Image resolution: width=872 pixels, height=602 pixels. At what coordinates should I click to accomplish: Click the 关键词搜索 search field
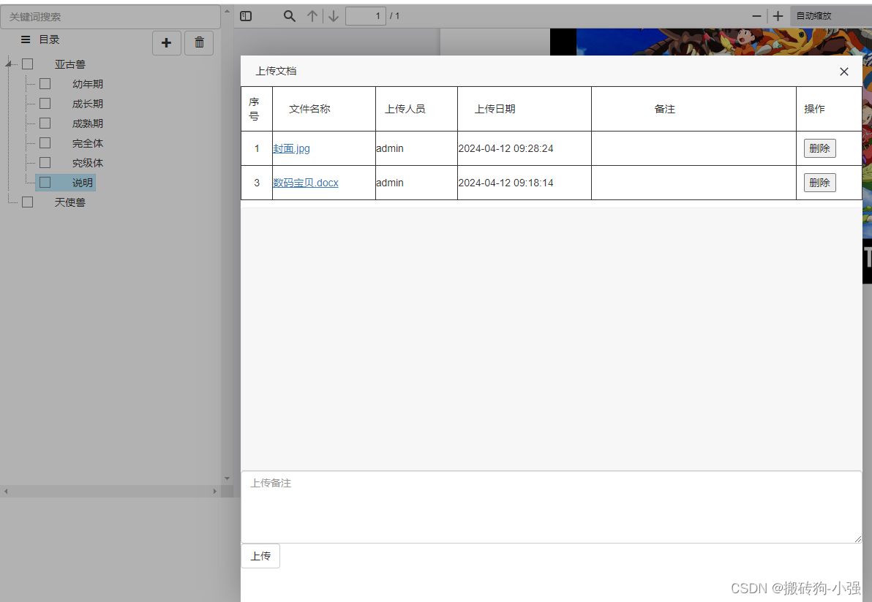(110, 18)
